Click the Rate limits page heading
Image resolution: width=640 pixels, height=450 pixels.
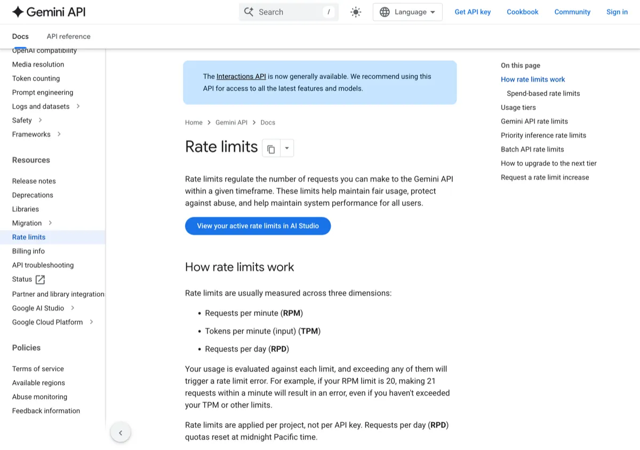pos(221,147)
